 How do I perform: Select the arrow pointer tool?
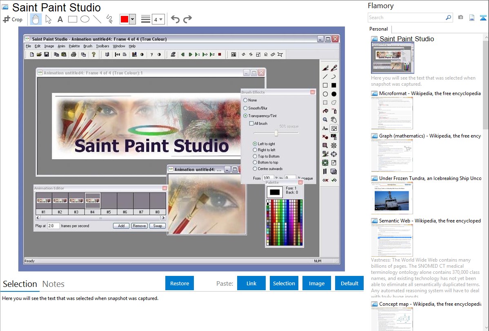(48, 19)
